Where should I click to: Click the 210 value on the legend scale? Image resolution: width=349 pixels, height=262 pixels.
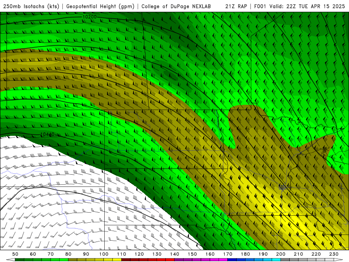point(298,254)
